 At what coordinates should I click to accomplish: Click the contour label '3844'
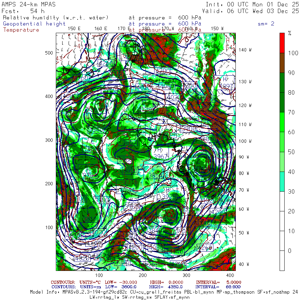point(128,190)
